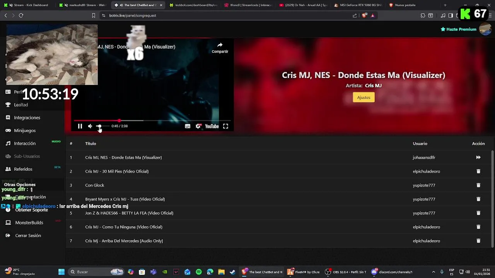Open Minijuegos in the sidebar
The width and height of the screenshot is (495, 278).
coord(25,131)
